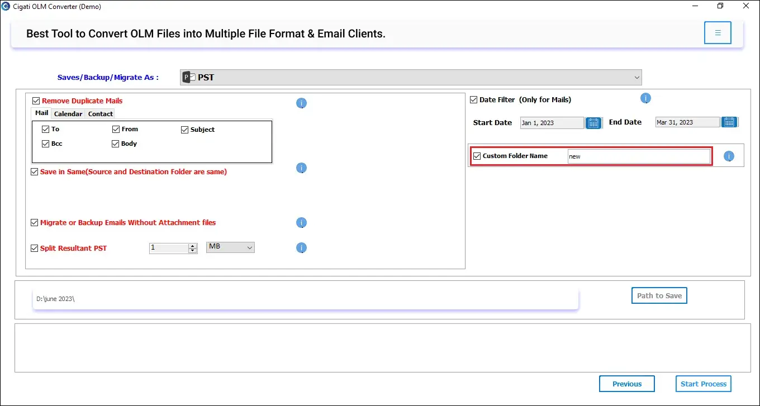Screen dimensions: 760x406
Task: Click info icon for Without Attachment files
Action: [x=301, y=223]
